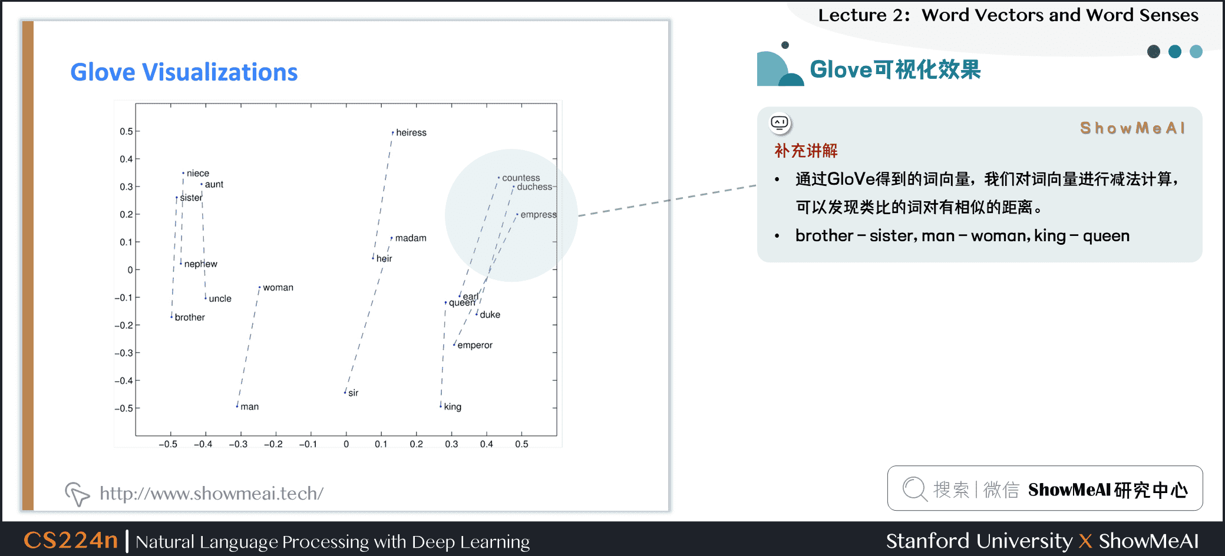
Task: Click the 'king' label in the chart
Action: [453, 407]
